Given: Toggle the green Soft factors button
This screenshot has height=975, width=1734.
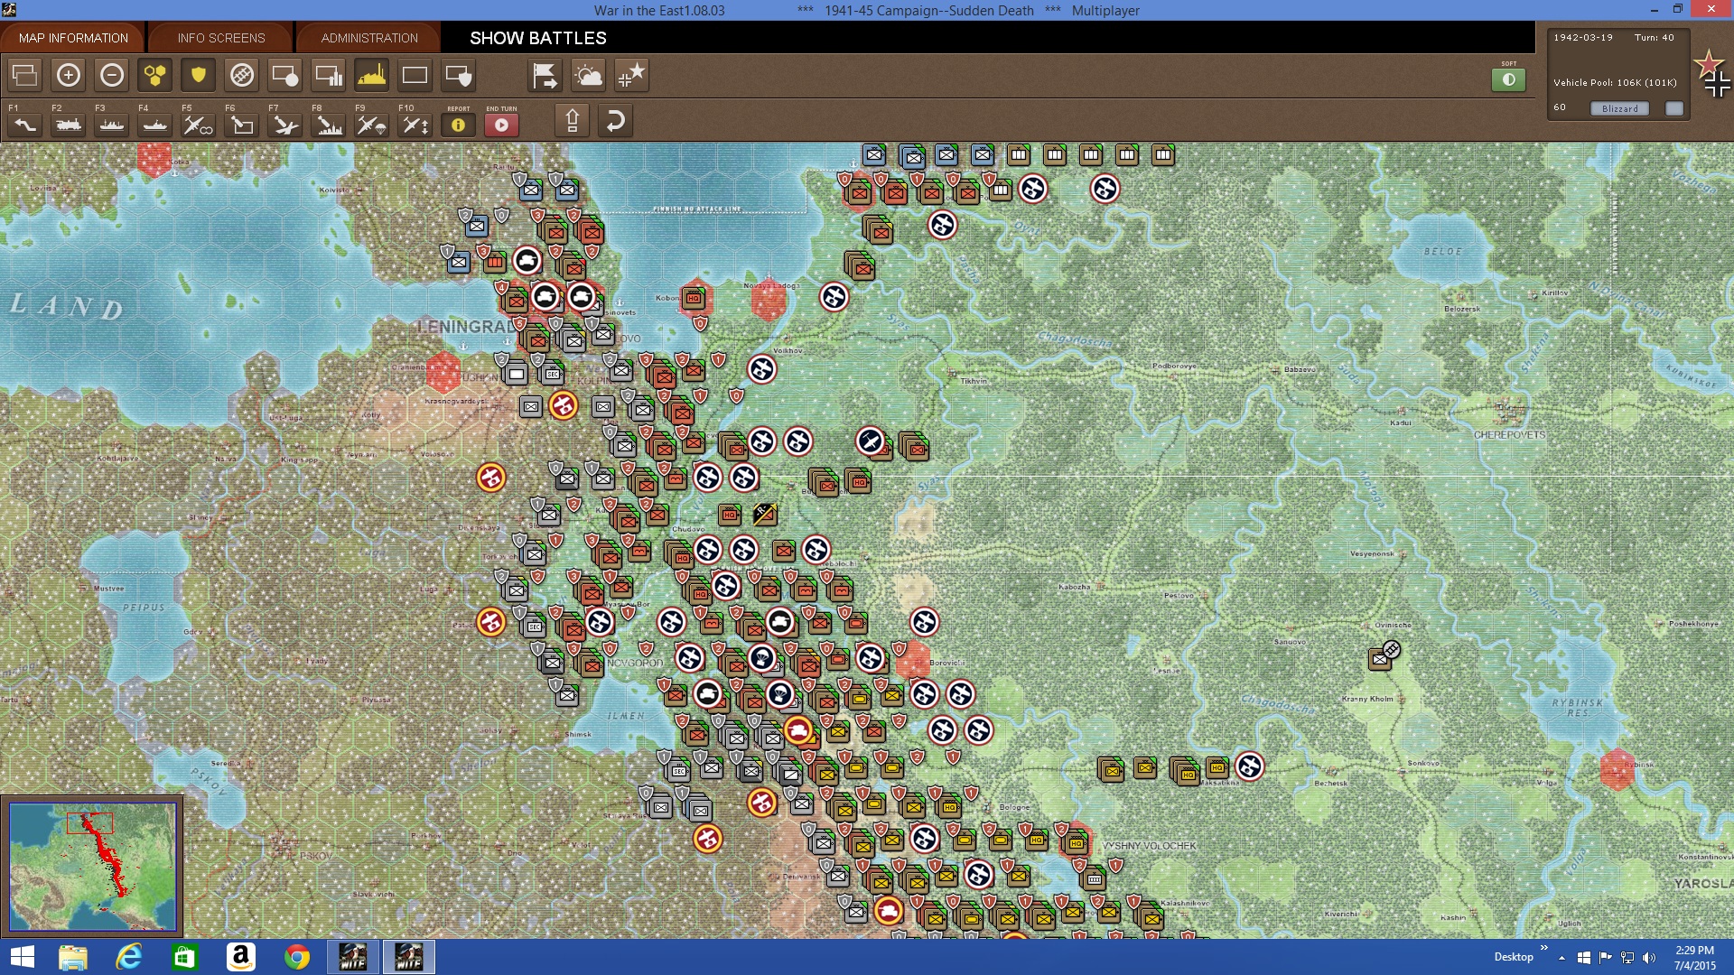Looking at the screenshot, I should 1508,79.
